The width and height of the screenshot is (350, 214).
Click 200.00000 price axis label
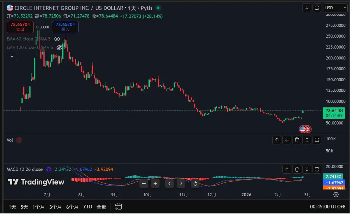tap(335, 58)
